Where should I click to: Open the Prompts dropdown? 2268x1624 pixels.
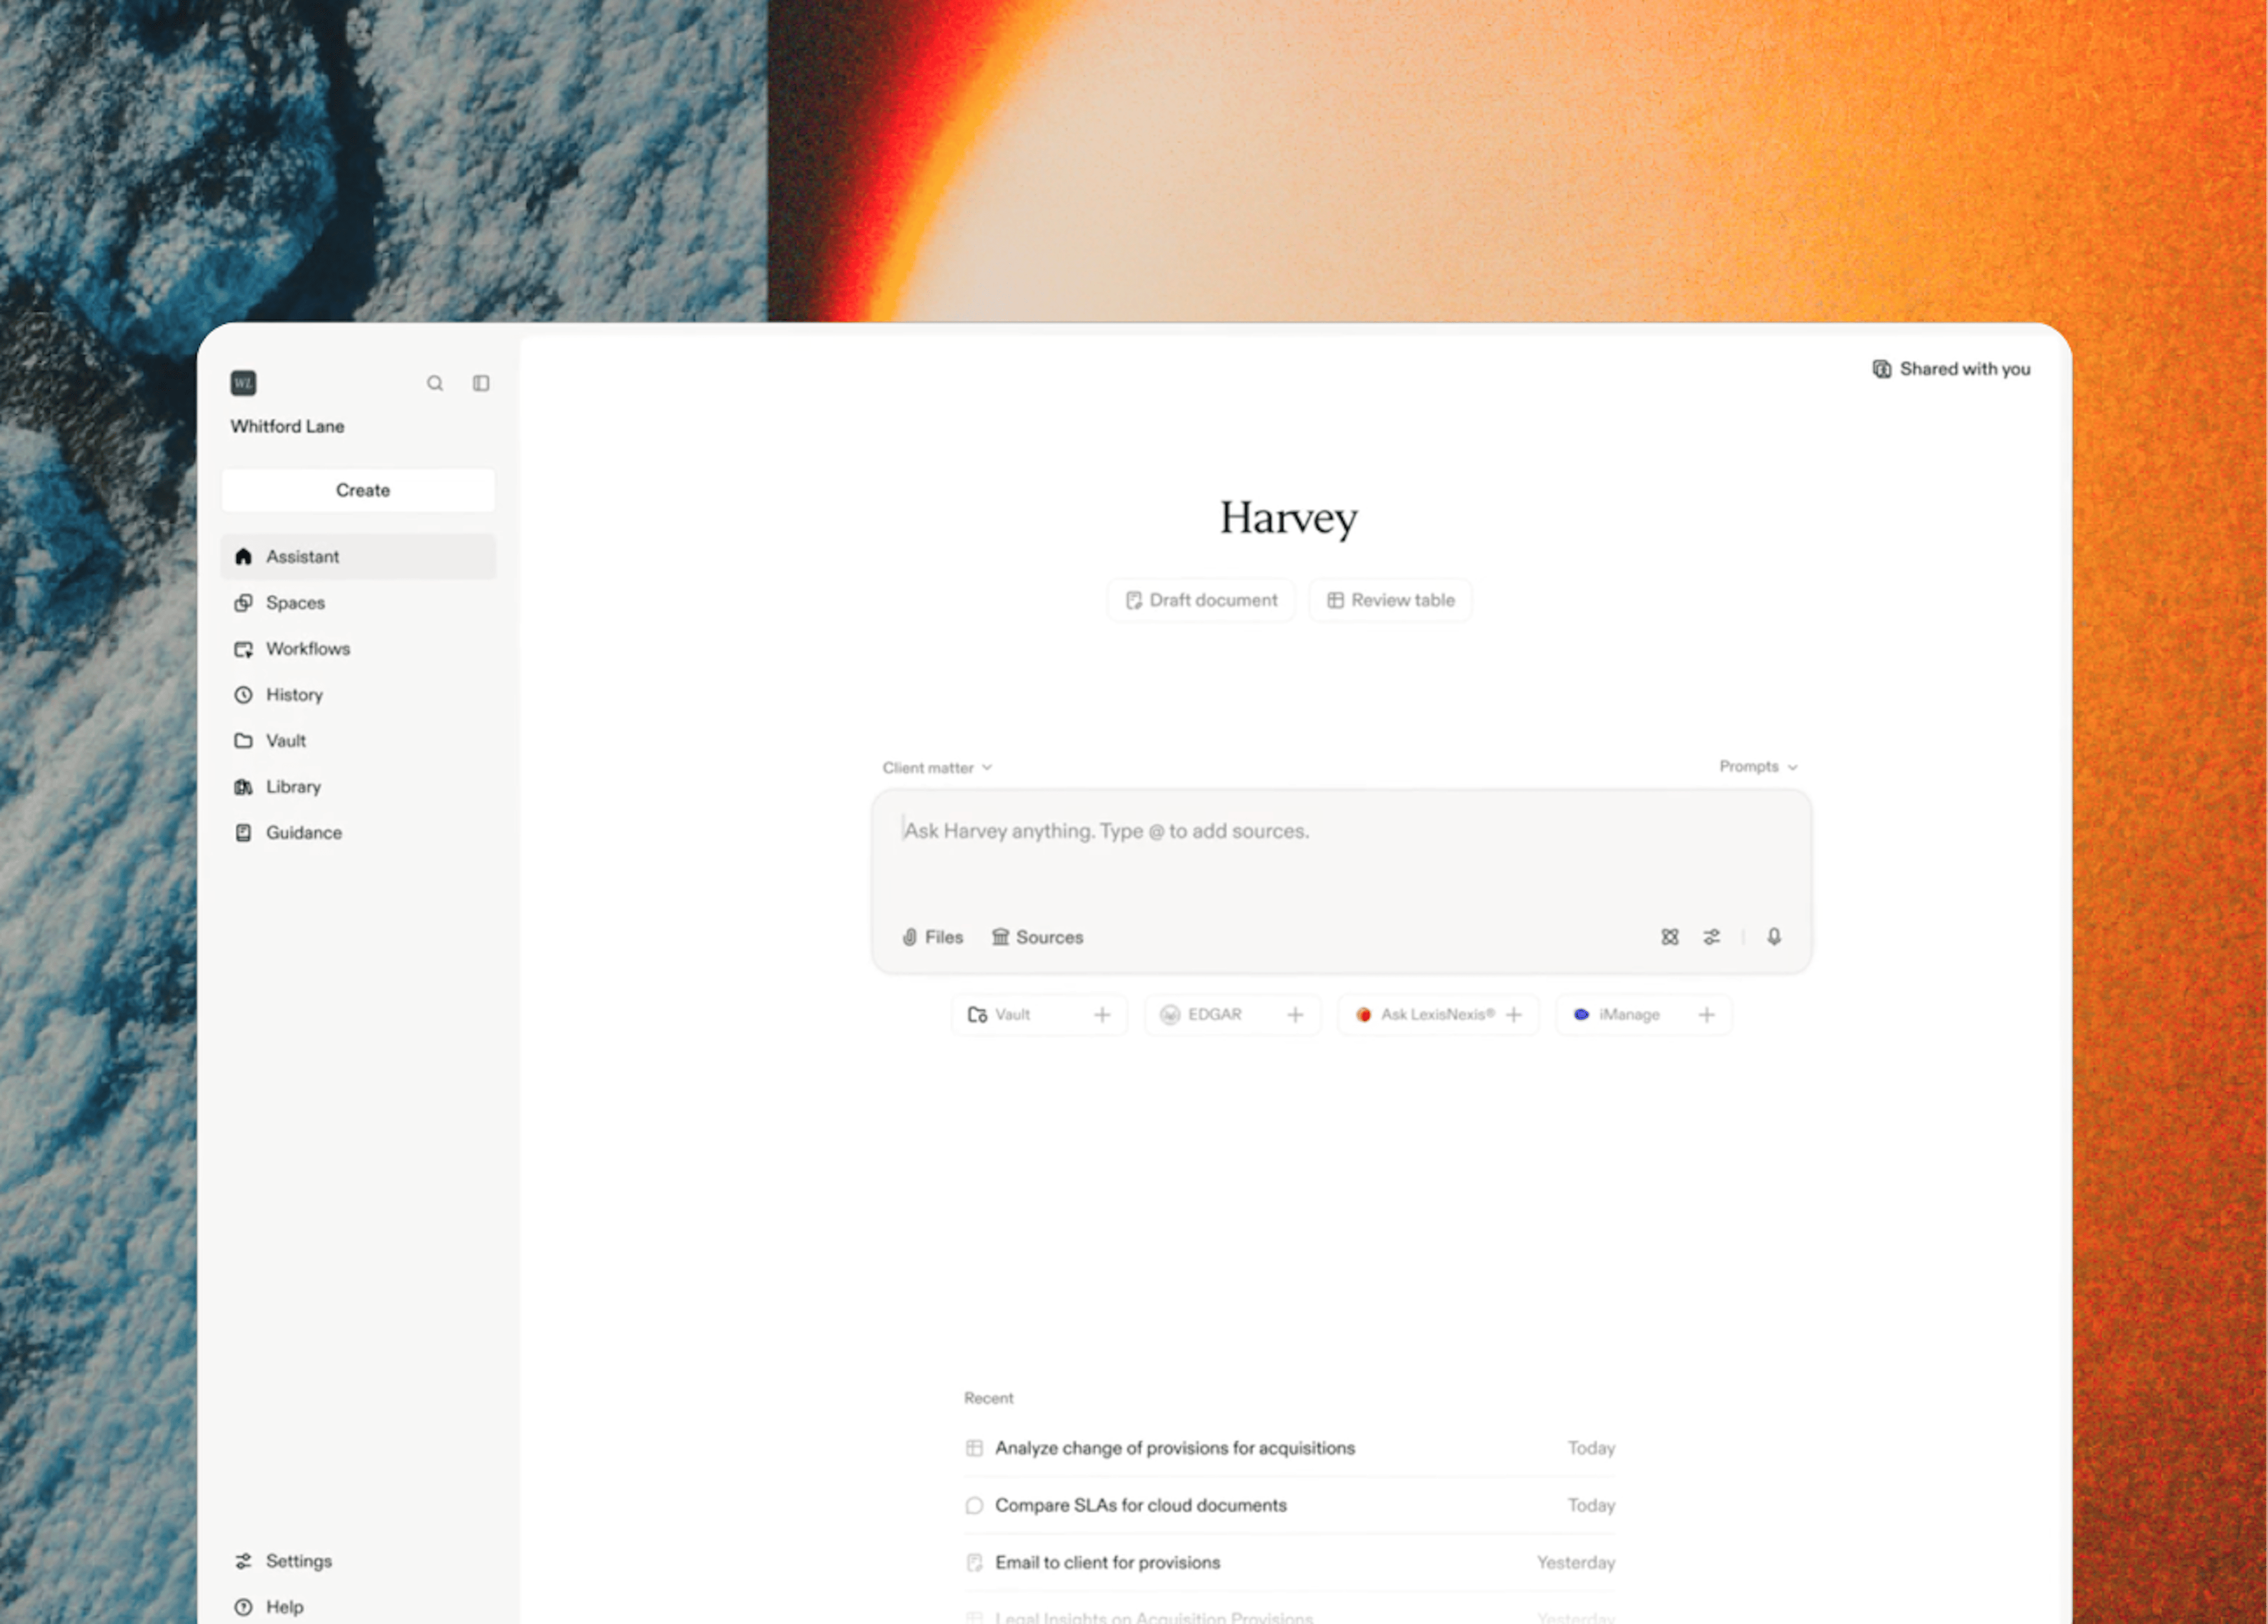[1758, 766]
